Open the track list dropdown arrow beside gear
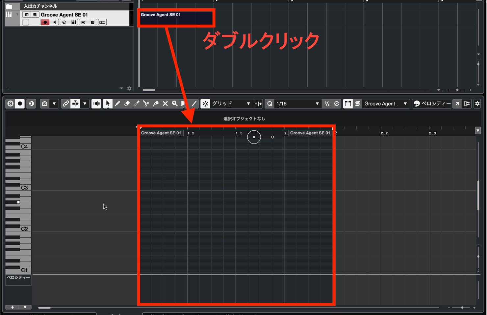Viewport: 487px width, 315px height. click(121, 88)
